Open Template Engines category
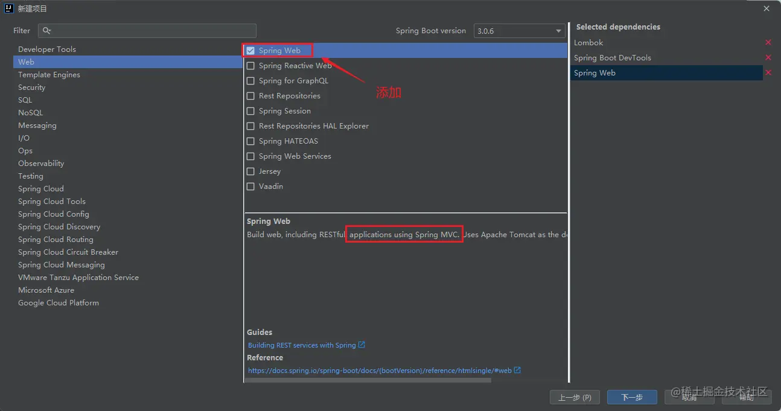The image size is (781, 411). coord(127,75)
